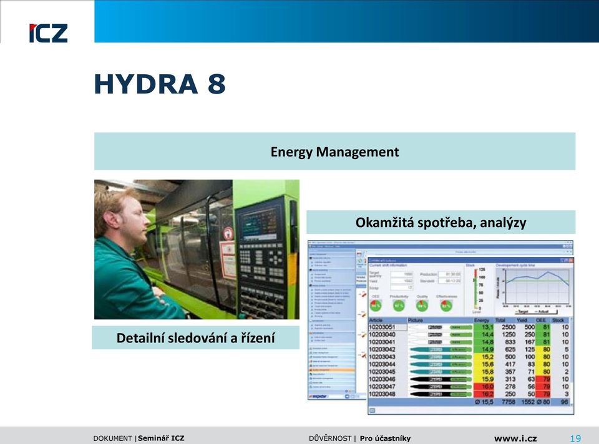This screenshot has height=444, width=599.
Task: Select the Energy Management banner
Action: point(334,152)
